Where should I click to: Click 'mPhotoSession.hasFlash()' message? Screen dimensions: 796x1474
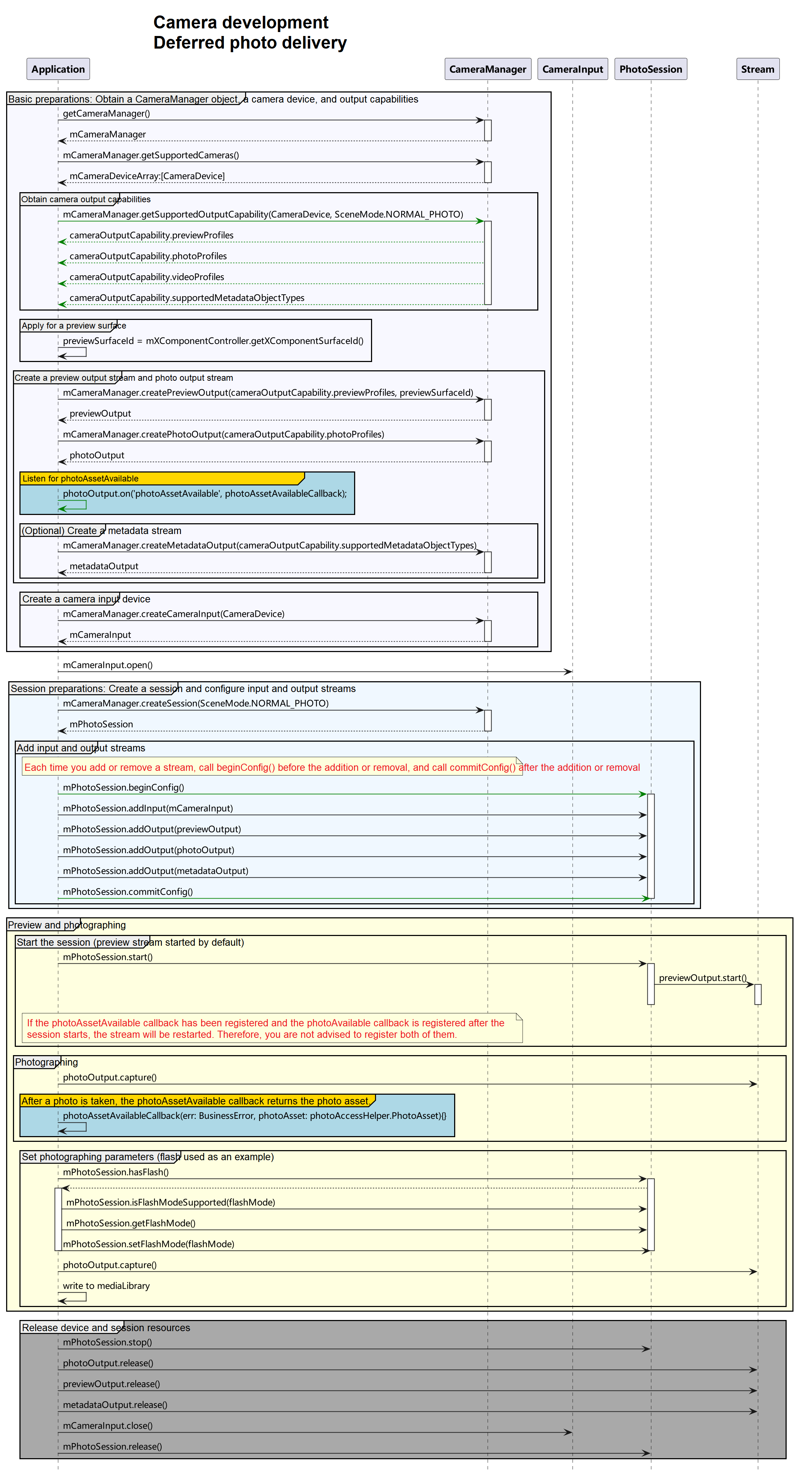(x=116, y=1172)
